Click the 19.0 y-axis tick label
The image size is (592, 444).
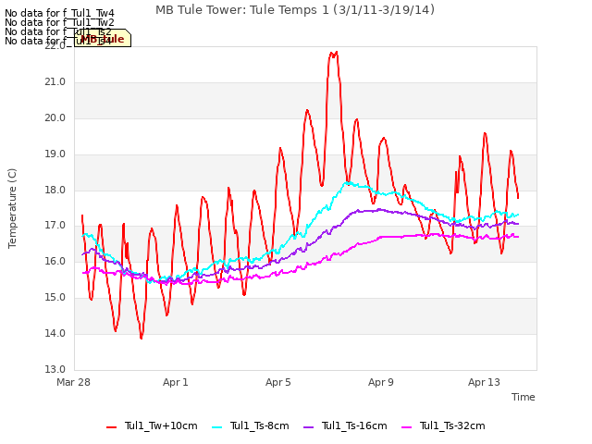pyautogui.click(x=55, y=154)
